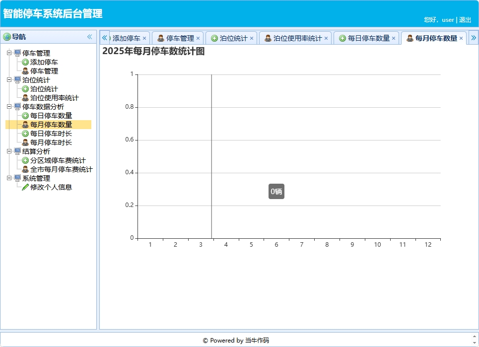This screenshot has height=347, width=479.
Task: Select the person icon beside 每月停车时长
Action: click(x=25, y=142)
